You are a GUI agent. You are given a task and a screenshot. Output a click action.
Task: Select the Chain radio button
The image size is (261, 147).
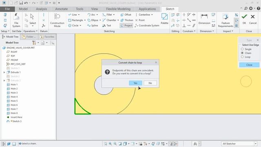(x=242, y=53)
